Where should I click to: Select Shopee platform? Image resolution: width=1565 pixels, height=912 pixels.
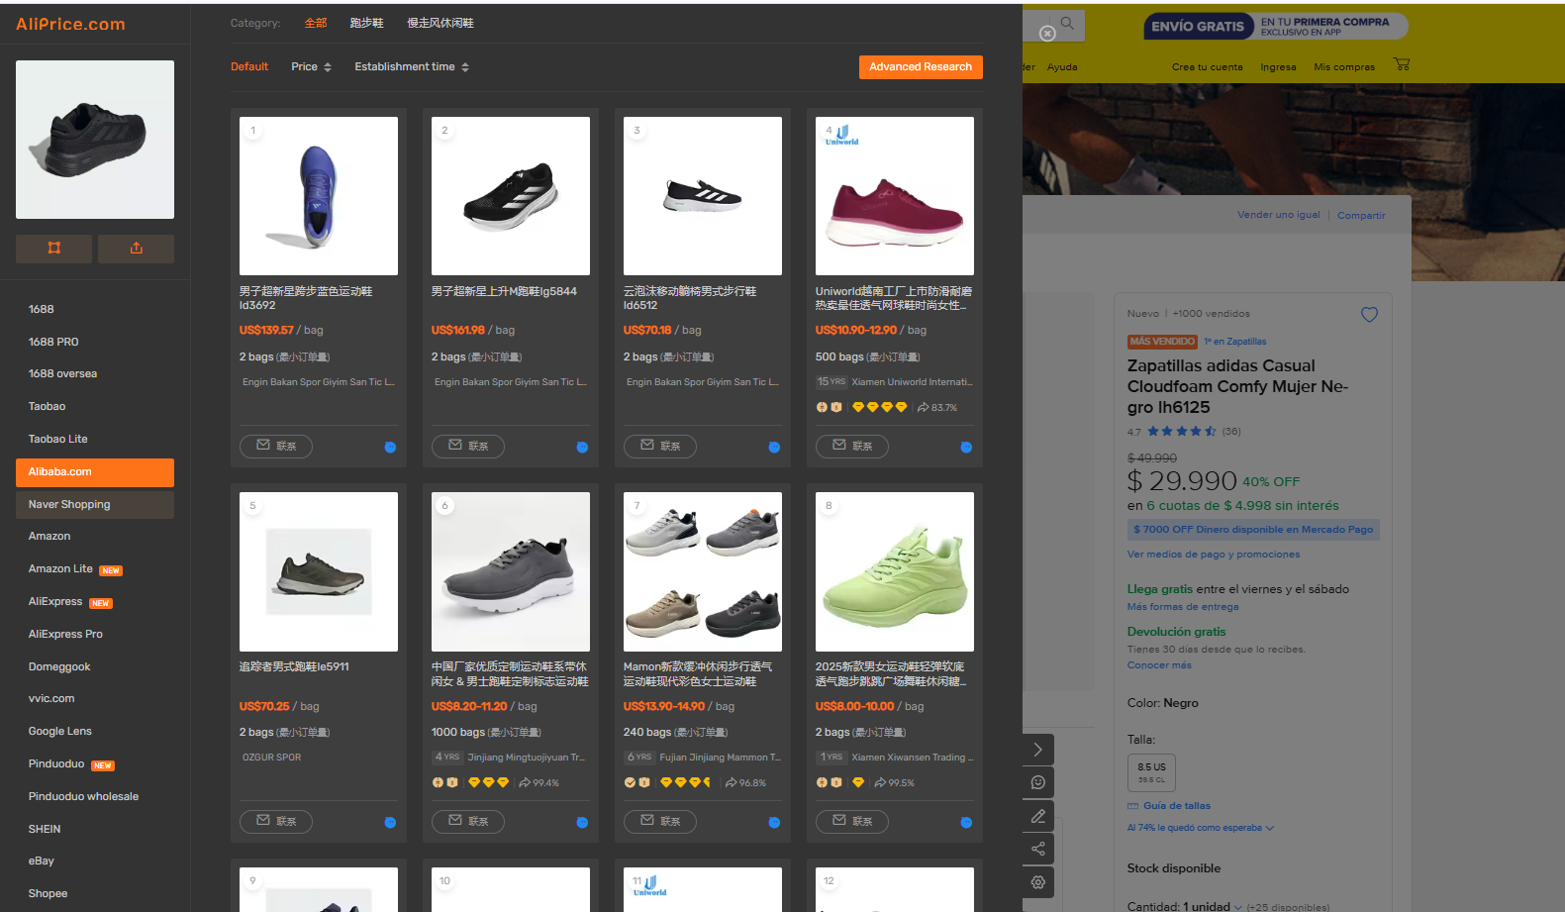point(95,893)
